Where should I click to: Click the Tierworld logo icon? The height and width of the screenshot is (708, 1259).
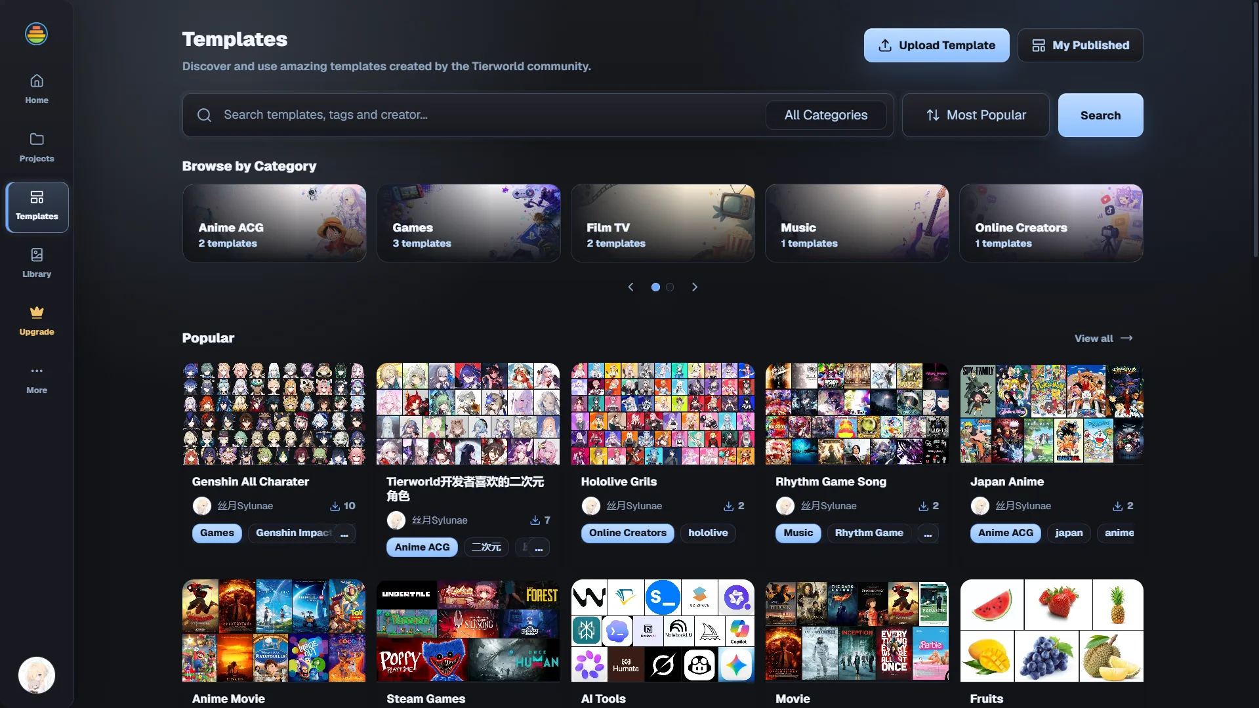36,33
